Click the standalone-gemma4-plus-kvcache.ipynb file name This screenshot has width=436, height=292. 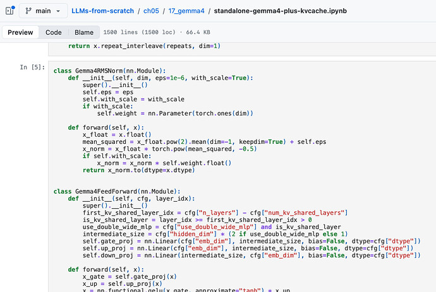pos(281,11)
